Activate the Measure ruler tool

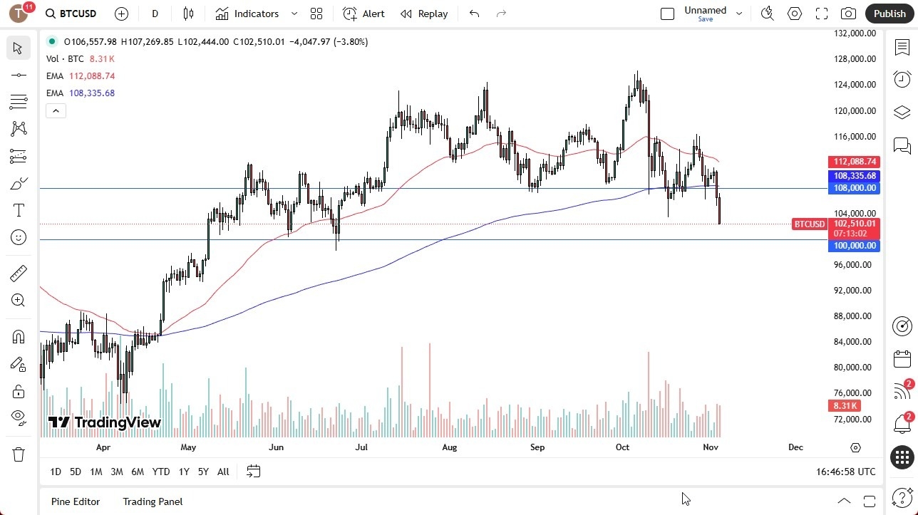pos(18,273)
